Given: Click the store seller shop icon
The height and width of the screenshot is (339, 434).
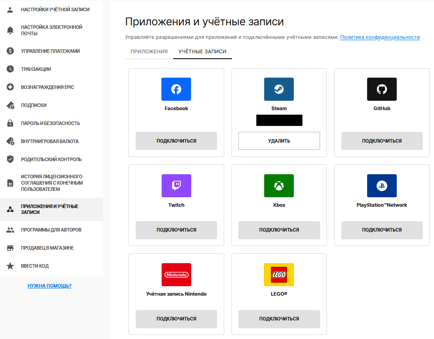Looking at the screenshot, I should click(x=10, y=248).
